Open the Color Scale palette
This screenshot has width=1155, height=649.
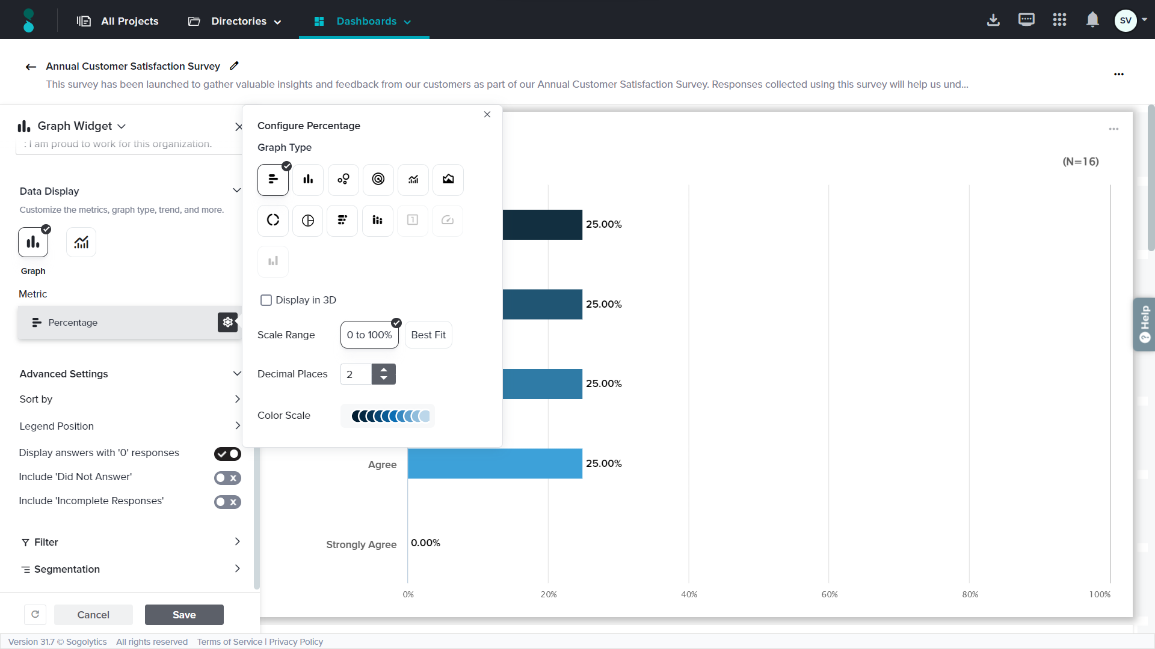point(388,416)
